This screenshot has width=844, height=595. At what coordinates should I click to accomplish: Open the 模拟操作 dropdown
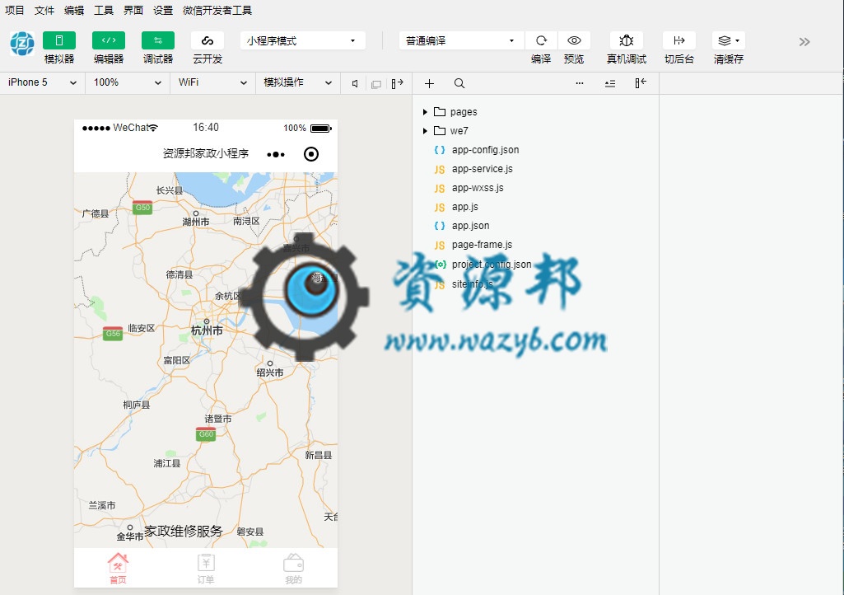click(x=297, y=82)
